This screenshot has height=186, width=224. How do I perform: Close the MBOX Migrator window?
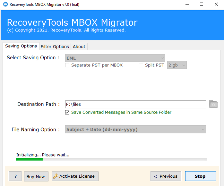216,4
